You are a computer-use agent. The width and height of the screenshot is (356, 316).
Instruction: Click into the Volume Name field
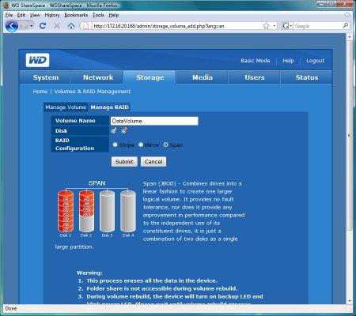[154, 121]
